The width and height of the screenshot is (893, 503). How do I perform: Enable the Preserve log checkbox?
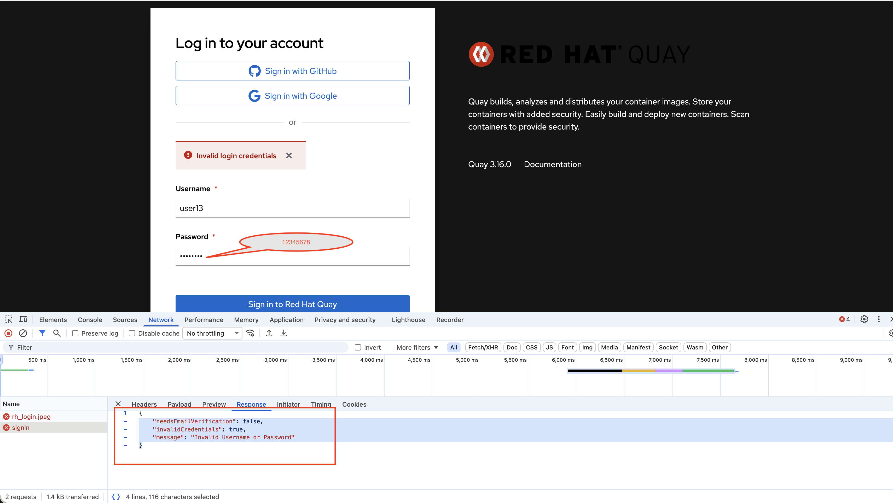[x=75, y=333]
